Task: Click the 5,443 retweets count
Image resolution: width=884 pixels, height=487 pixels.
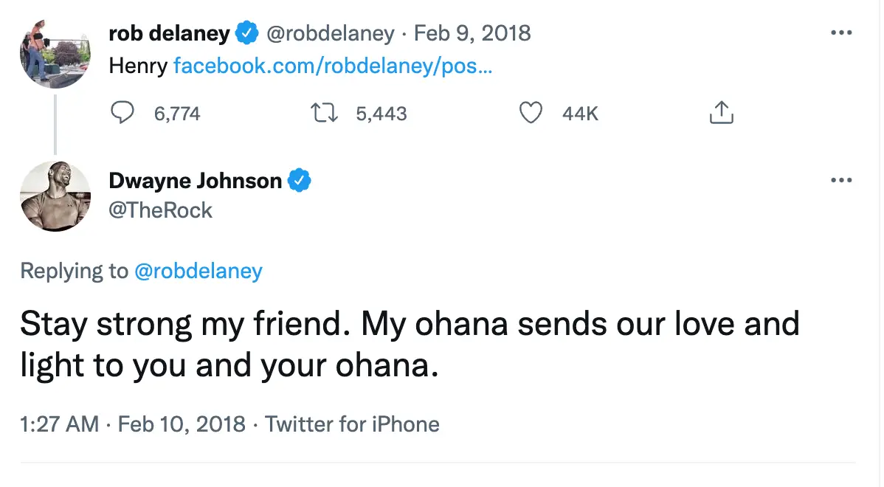Action: pyautogui.click(x=381, y=113)
